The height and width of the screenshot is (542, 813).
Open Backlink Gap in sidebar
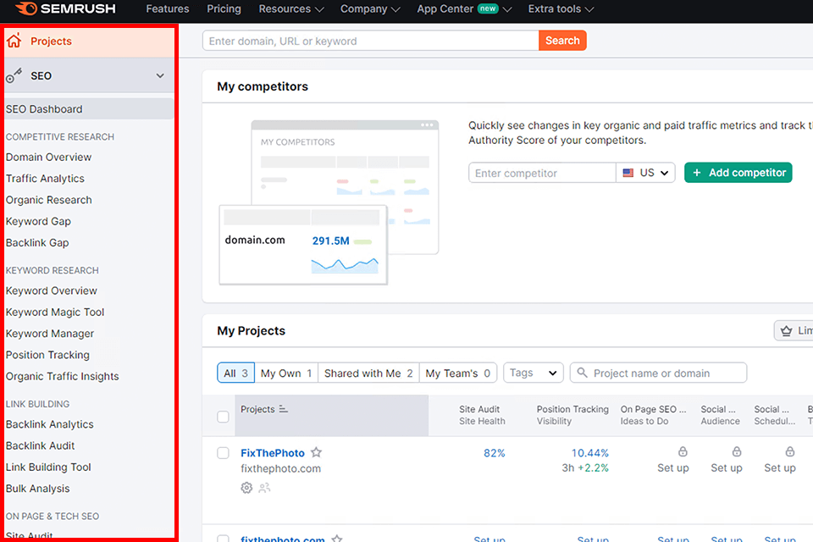point(37,243)
